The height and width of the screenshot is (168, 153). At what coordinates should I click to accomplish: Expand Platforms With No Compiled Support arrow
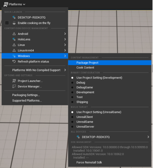point(65,70)
